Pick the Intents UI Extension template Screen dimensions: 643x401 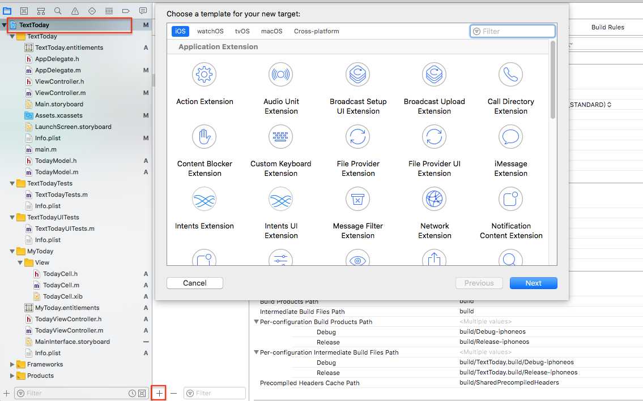(281, 213)
